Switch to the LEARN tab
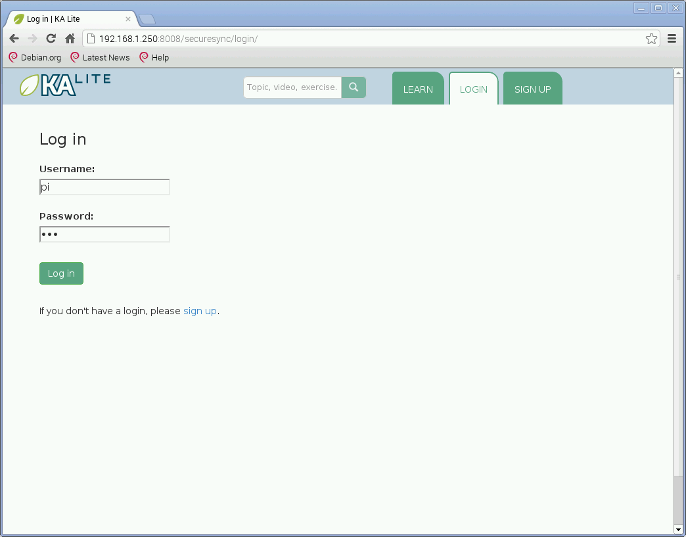 (418, 89)
